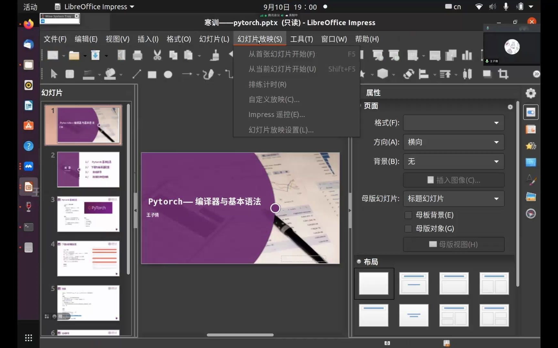Click the Distribute objects icon

[x=467, y=74]
